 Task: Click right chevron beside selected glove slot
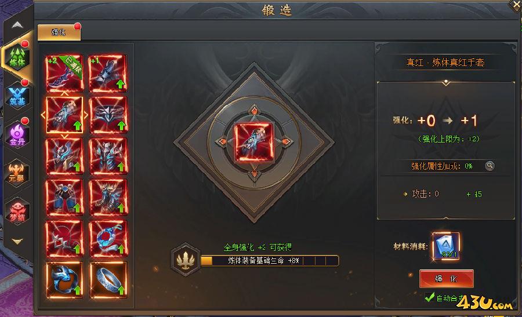[86, 115]
